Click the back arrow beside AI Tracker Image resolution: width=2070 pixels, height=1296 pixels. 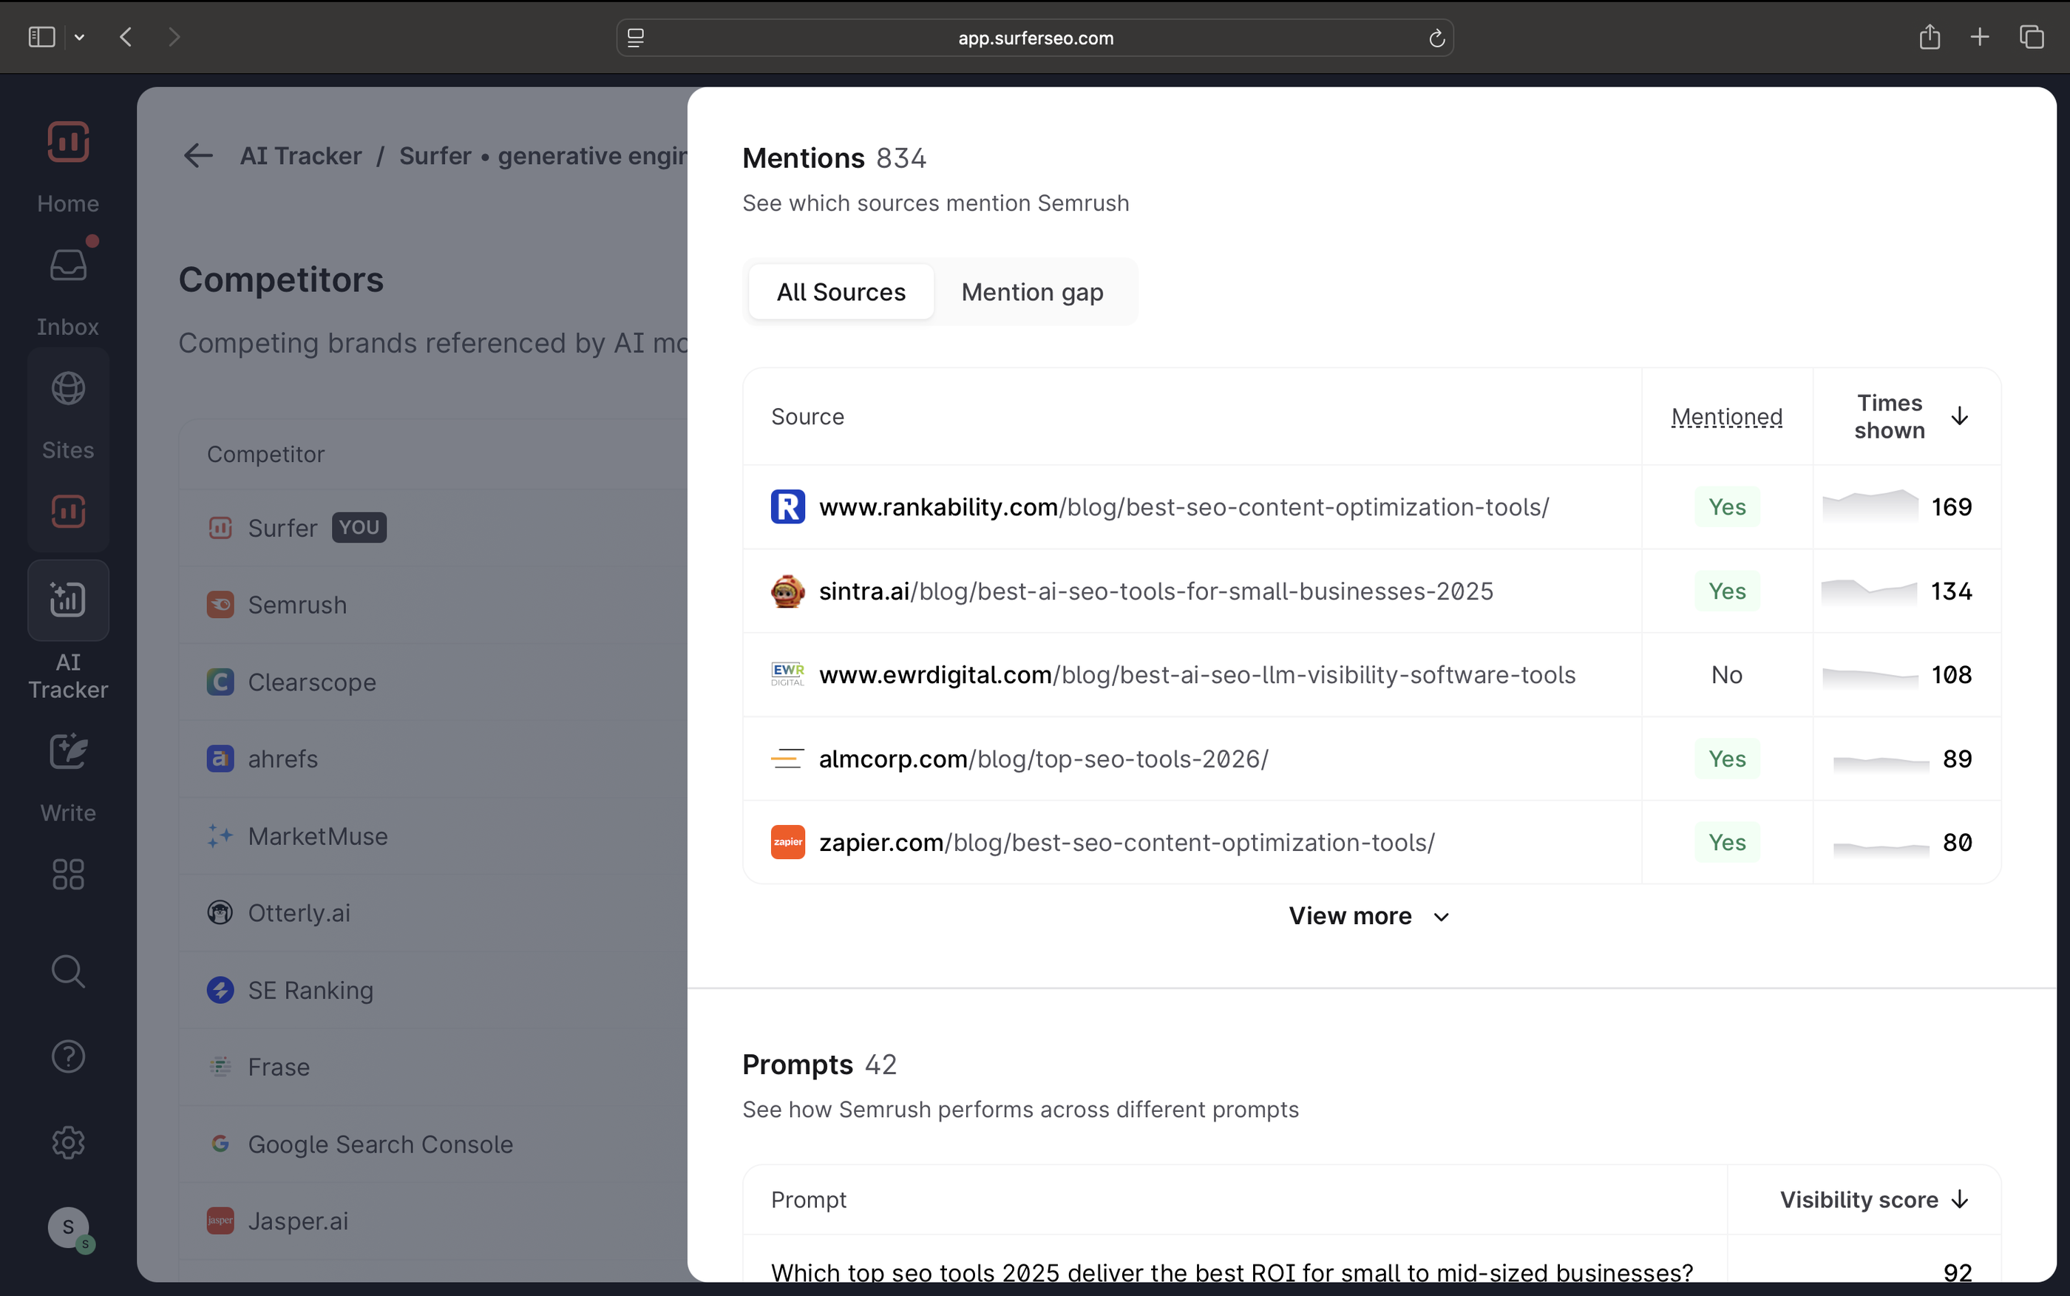198,156
